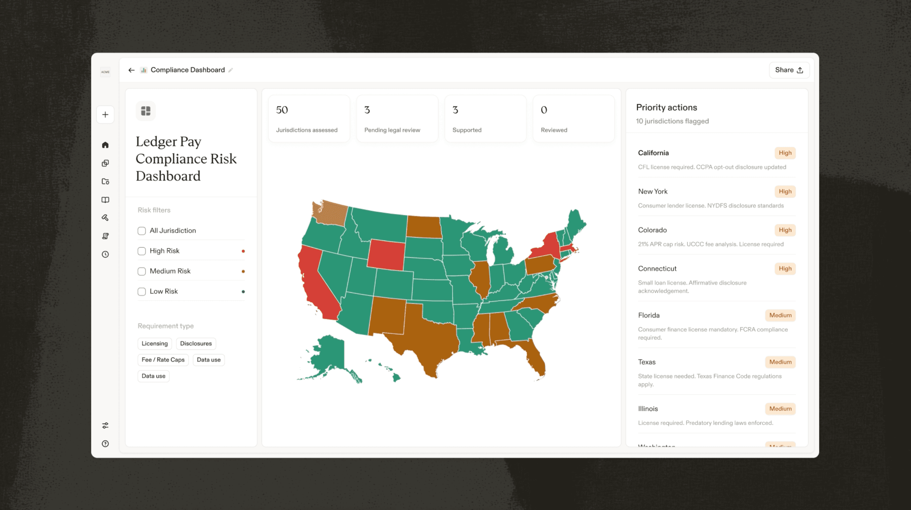Open the help question mark icon

click(x=105, y=444)
